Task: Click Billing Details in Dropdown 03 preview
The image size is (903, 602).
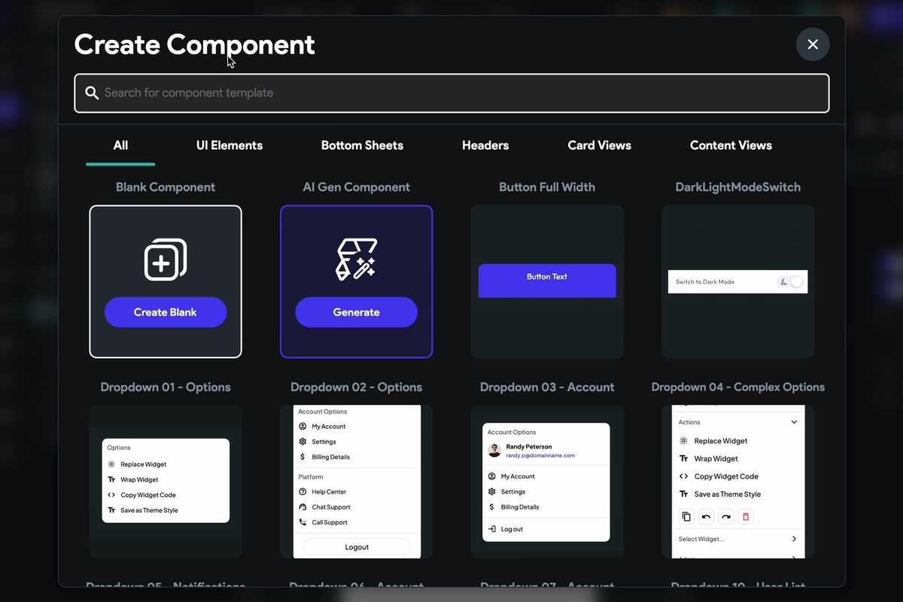Action: [x=520, y=507]
